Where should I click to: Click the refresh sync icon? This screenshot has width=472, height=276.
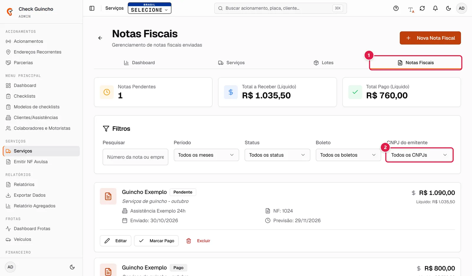pos(422,8)
